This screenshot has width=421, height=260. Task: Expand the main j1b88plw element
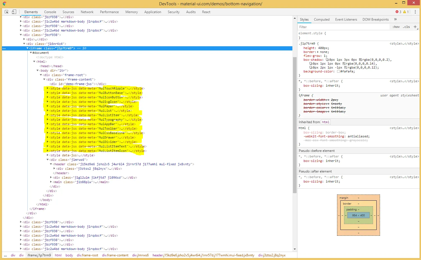pyautogui.click(x=51, y=182)
